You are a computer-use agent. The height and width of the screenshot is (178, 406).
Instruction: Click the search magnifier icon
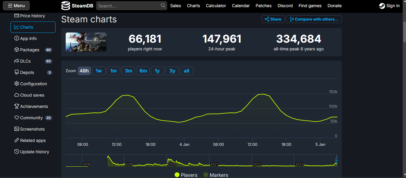click(x=163, y=5)
